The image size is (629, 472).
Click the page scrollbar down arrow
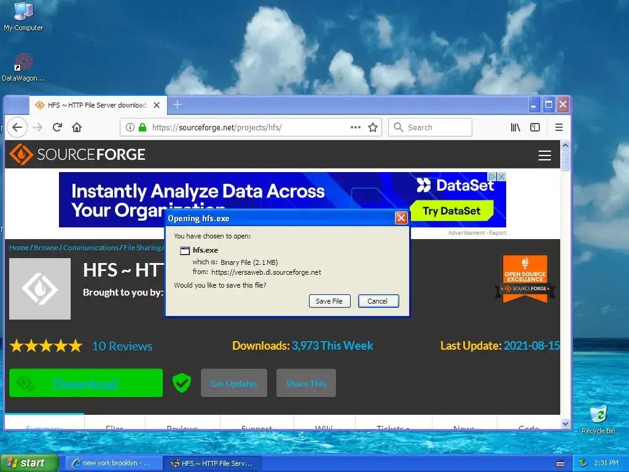565,423
